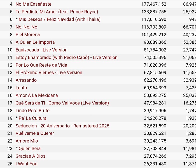
Task: Open the Piel Morena track link
Action: [28, 35]
